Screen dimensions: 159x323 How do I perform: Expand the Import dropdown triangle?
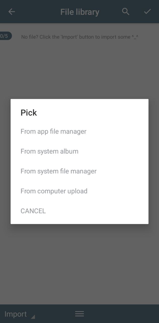tap(33, 317)
